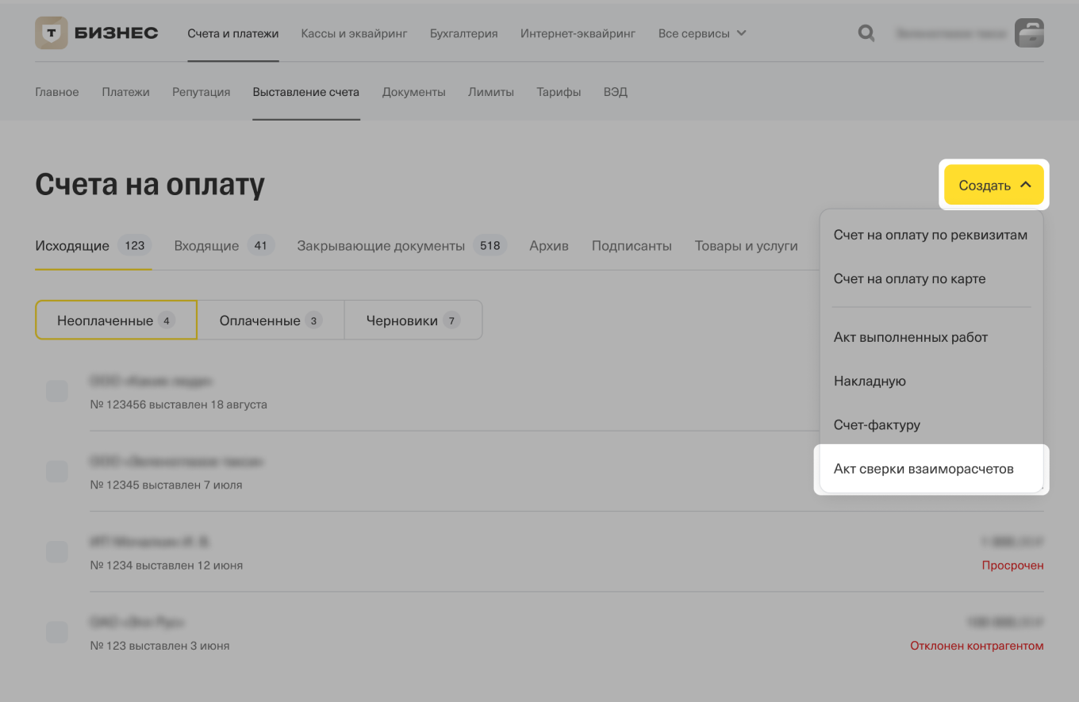The height and width of the screenshot is (702, 1079).
Task: Switch to Архив tab
Action: (549, 246)
